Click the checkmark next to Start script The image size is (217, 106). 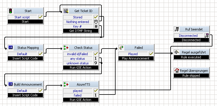pyautogui.click(x=40, y=17)
